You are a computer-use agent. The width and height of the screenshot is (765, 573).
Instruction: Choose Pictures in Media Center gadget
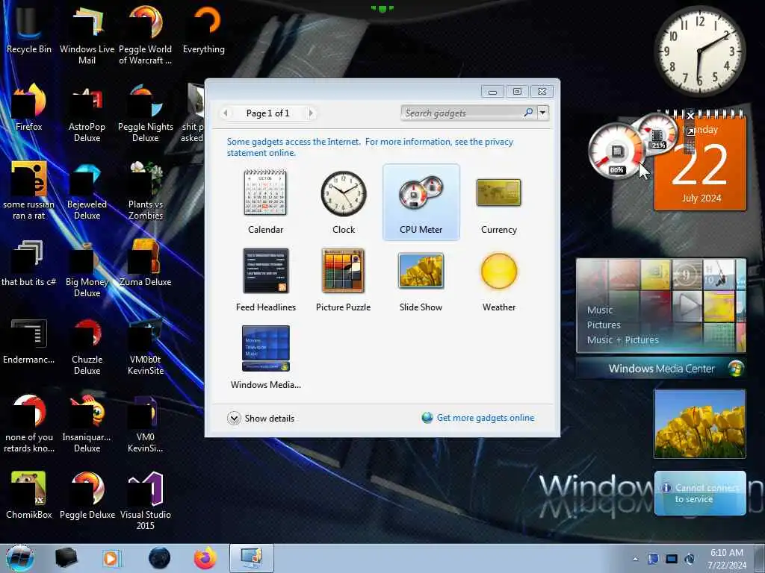click(x=604, y=325)
